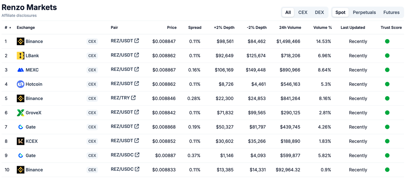The width and height of the screenshot is (406, 181).
Task: Click the LBank exchange logo icon
Action: coord(21,56)
